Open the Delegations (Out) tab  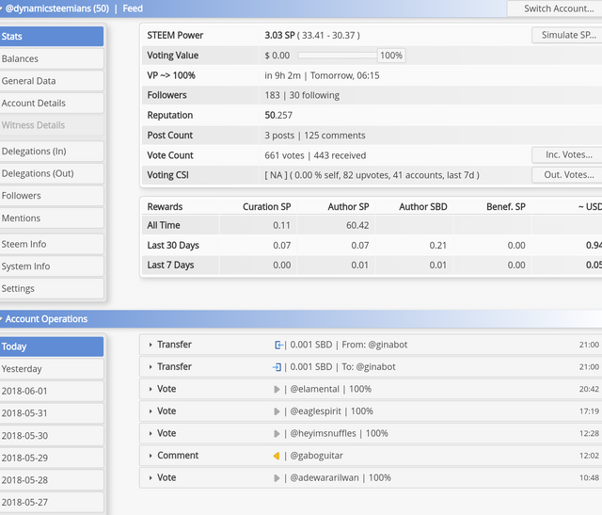pyautogui.click(x=52, y=173)
